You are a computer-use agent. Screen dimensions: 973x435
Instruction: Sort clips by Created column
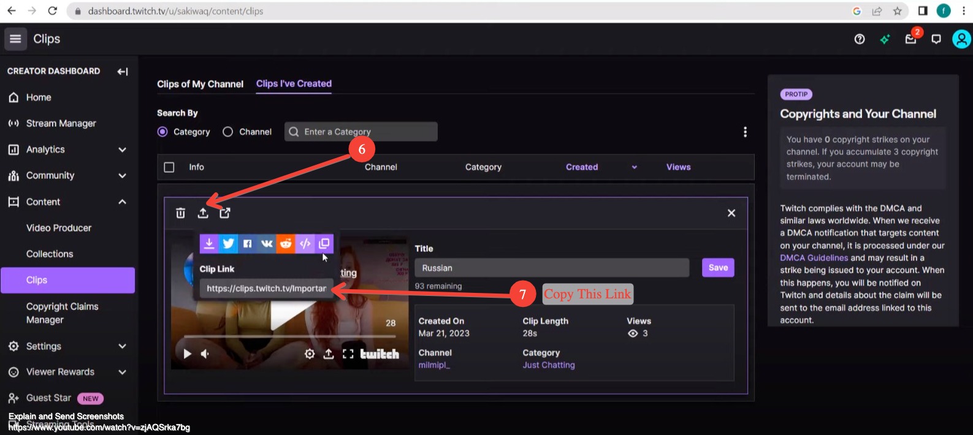(x=582, y=167)
